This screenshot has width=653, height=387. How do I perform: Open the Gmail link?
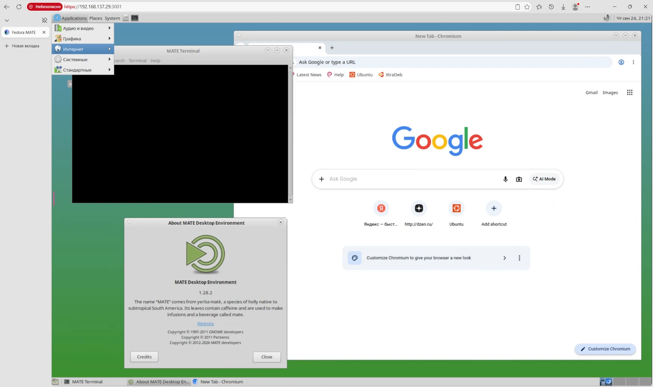(591, 92)
